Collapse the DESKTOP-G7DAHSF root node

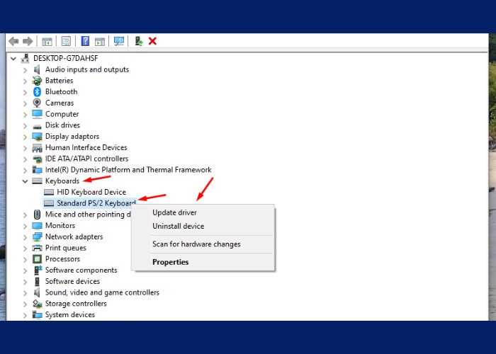[x=13, y=58]
